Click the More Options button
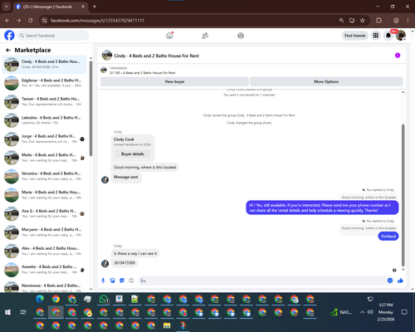Screen dimensions: 415x332 326,81
